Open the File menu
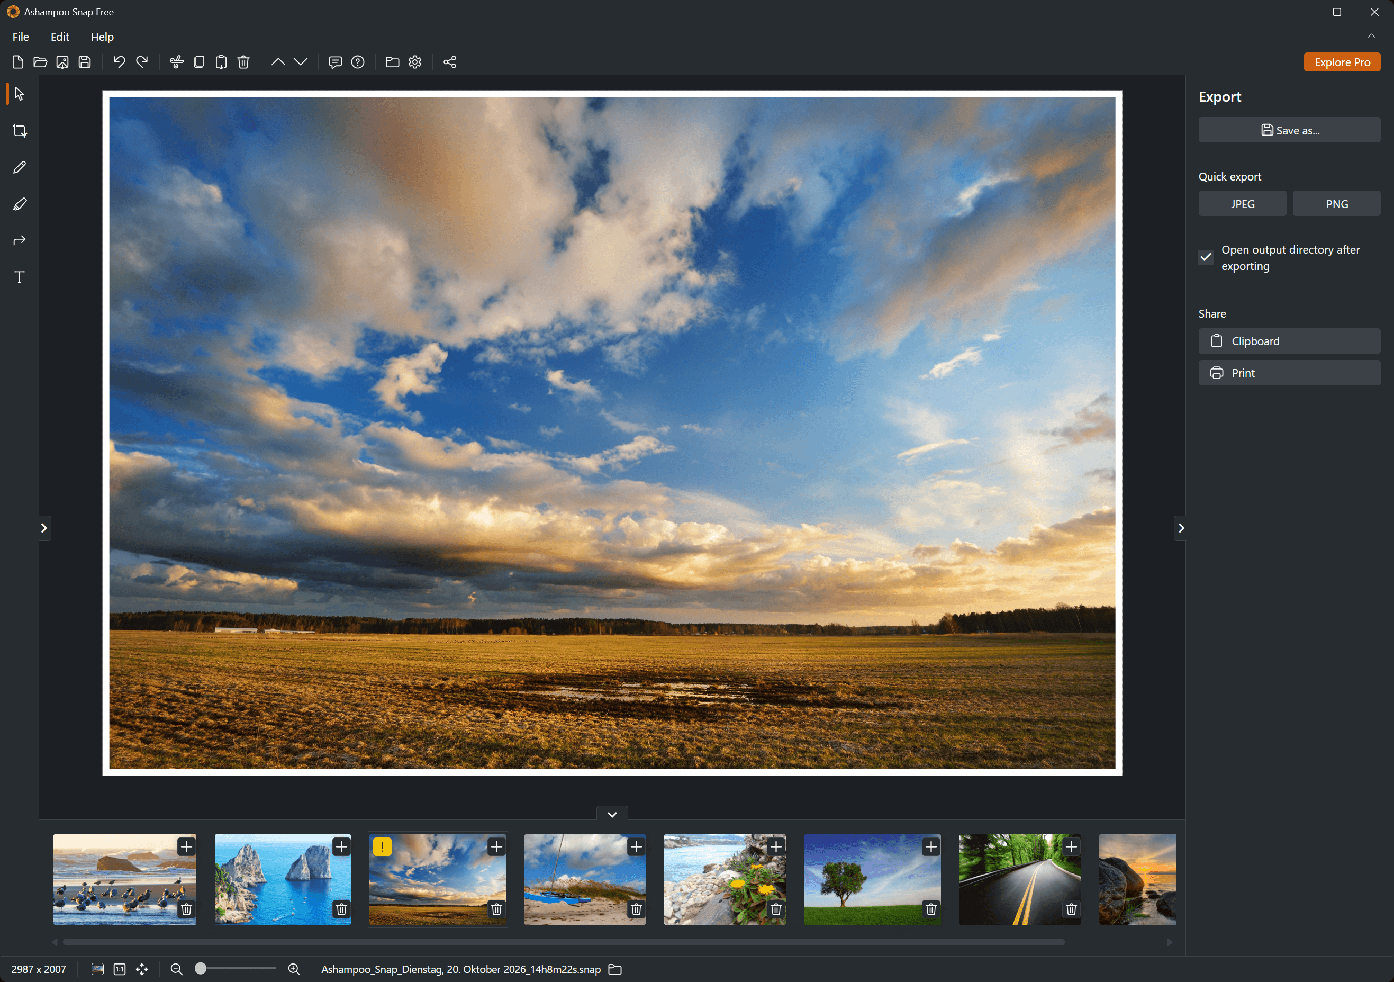 21,37
